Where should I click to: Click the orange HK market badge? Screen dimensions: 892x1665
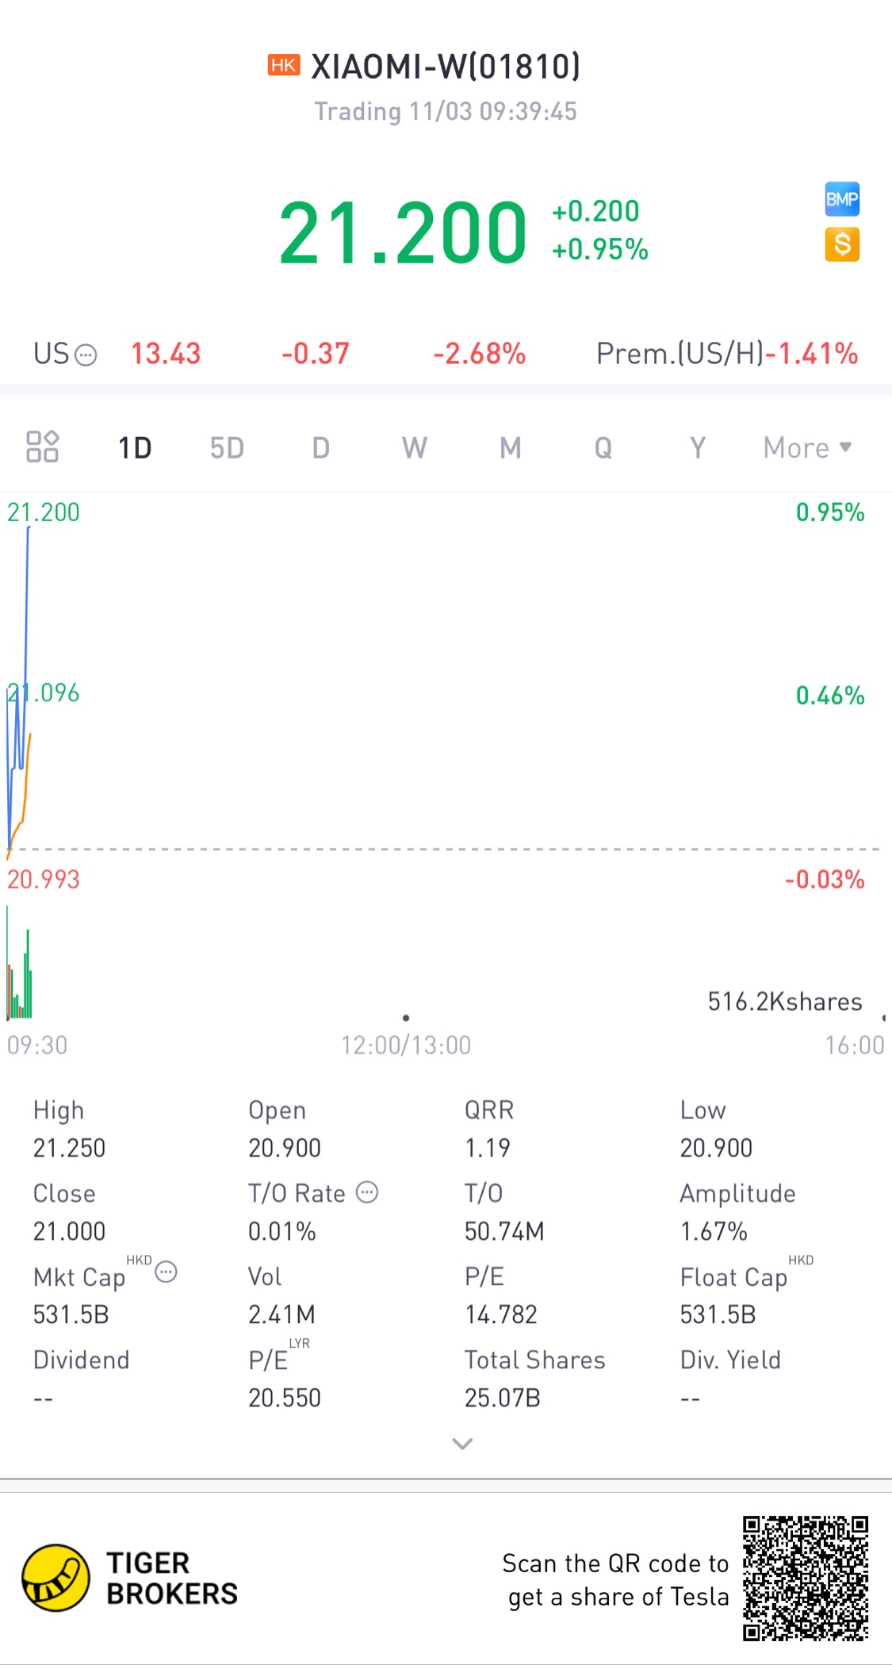[x=283, y=65]
